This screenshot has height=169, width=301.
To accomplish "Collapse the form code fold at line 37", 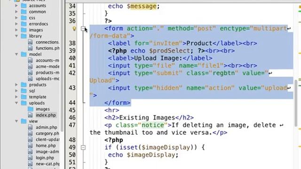I will point(83,29).
